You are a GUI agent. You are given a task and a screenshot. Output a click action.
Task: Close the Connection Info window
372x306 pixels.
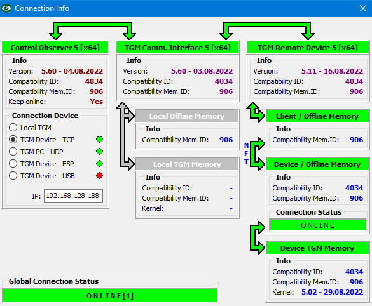362,8
